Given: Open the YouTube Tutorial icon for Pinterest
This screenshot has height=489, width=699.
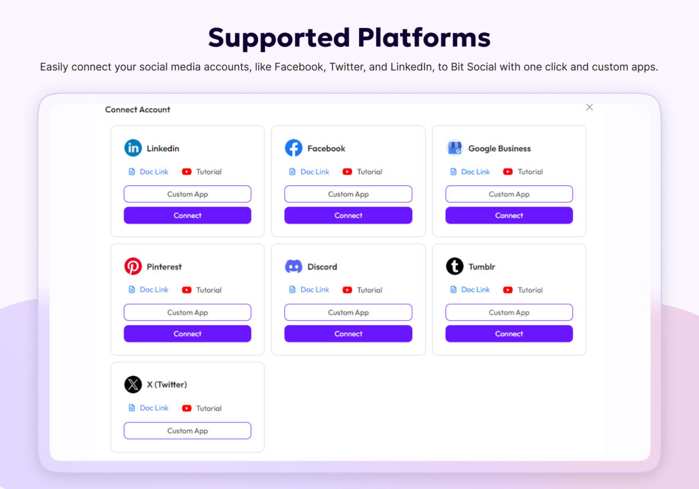Looking at the screenshot, I should pos(186,290).
